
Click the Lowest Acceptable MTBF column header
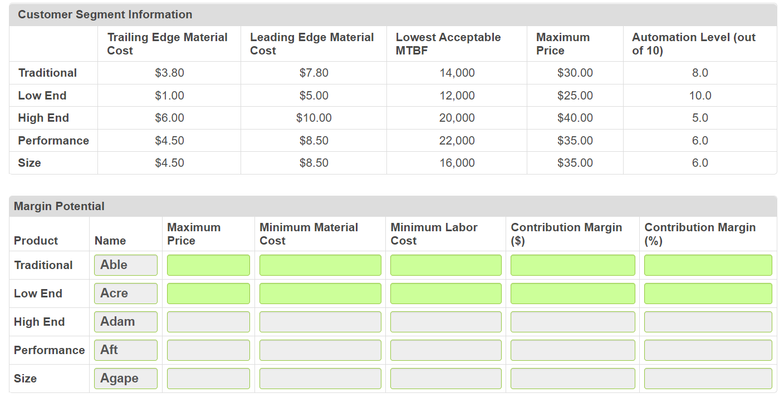[x=448, y=43]
